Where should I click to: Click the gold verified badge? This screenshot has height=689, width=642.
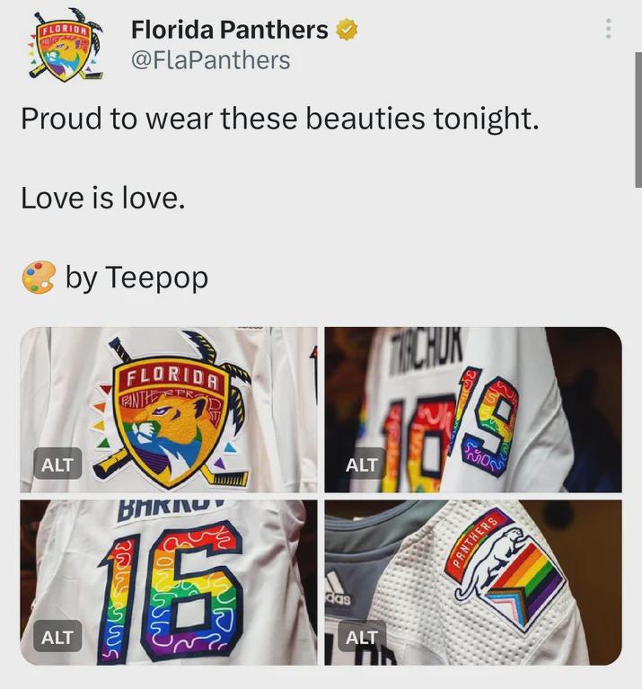(347, 30)
